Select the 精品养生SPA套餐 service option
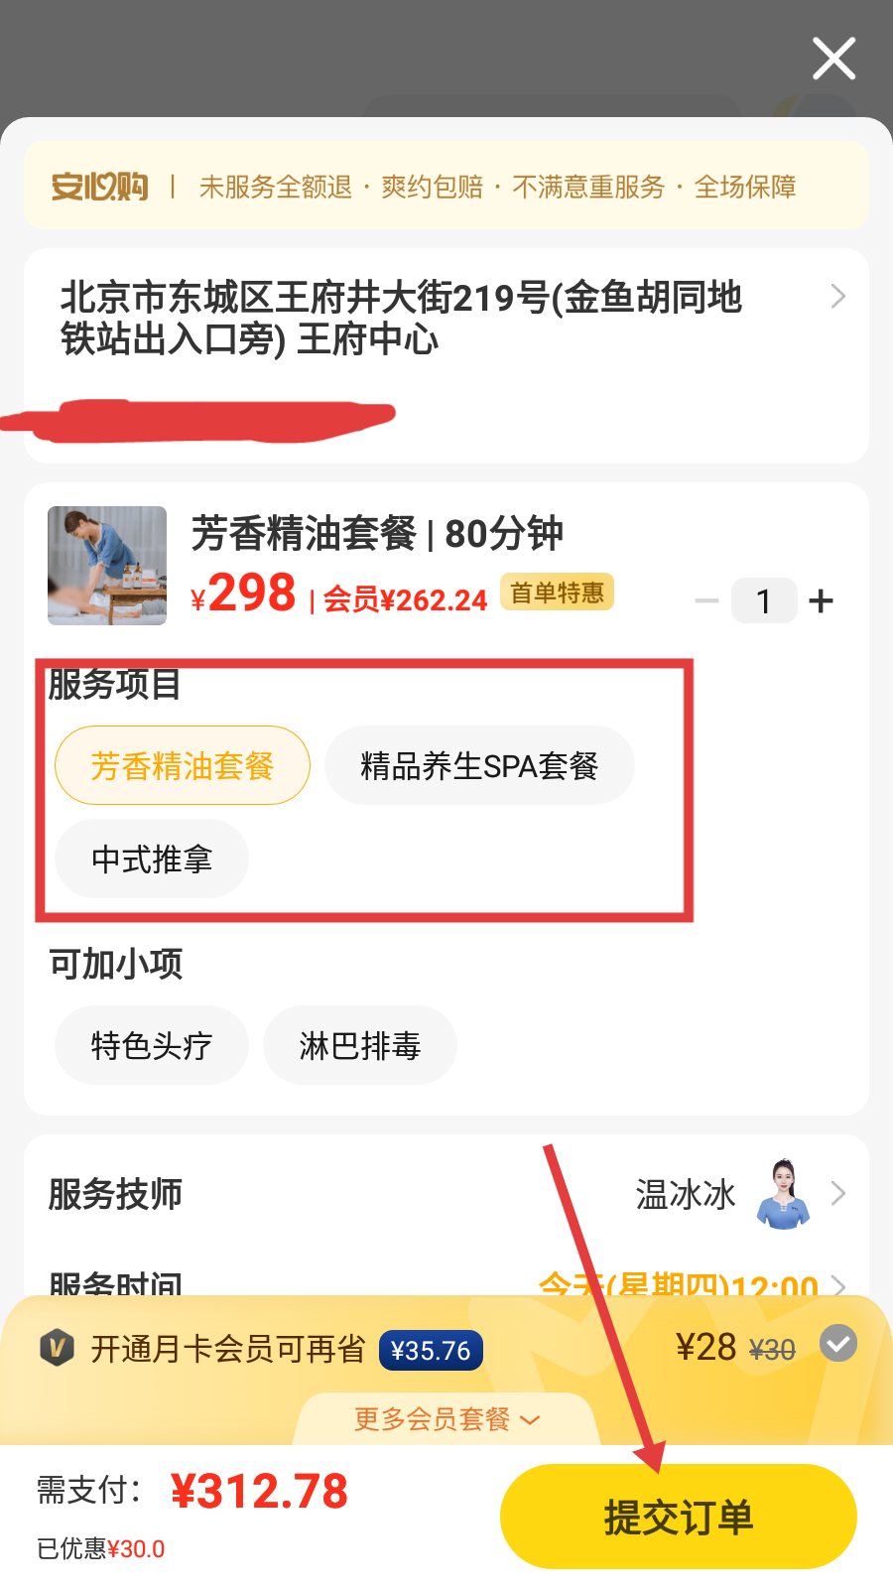 pos(479,765)
